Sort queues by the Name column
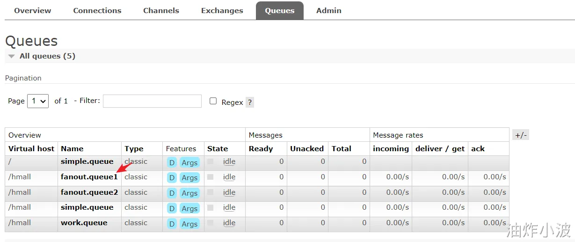The image size is (575, 242). point(72,149)
